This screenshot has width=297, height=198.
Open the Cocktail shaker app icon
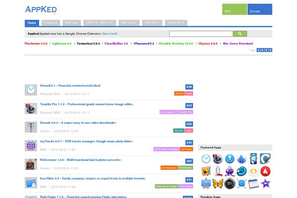[x=218, y=171]
